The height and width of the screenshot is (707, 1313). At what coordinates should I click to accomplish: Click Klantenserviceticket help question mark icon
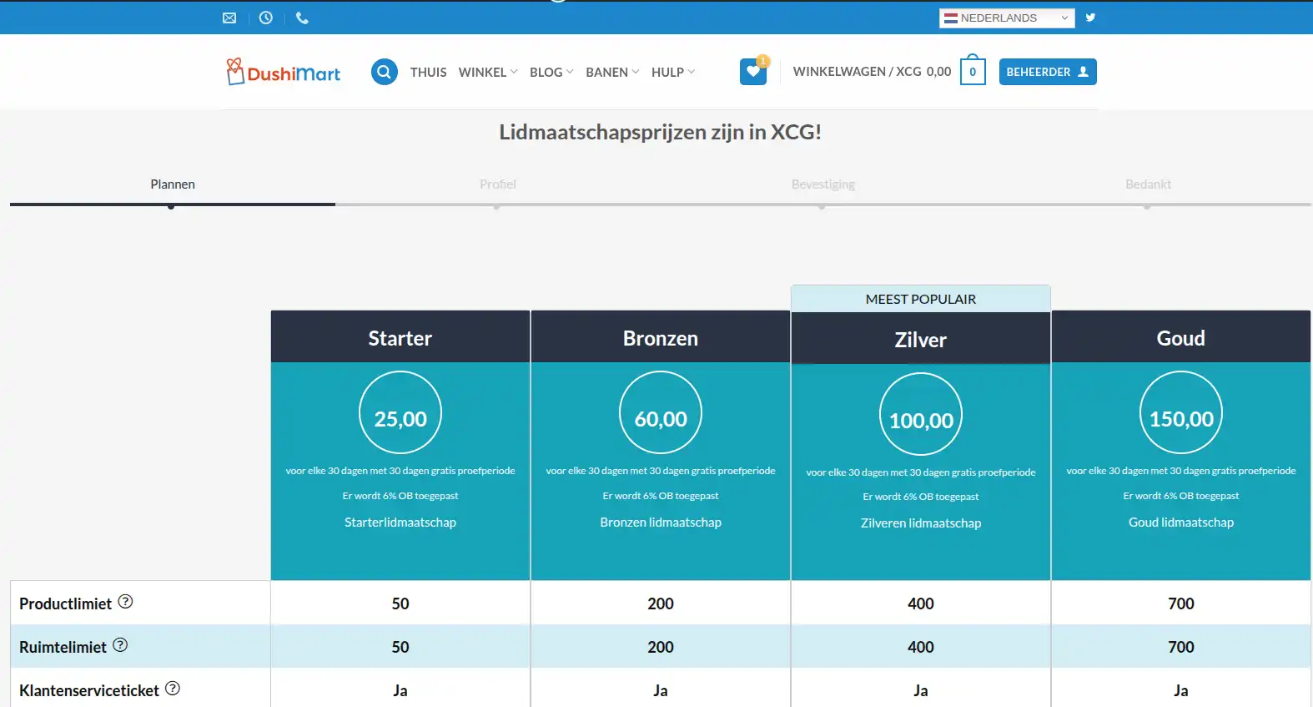point(173,689)
